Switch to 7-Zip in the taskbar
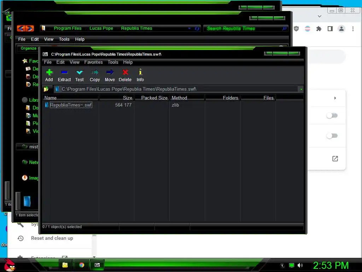 click(x=97, y=265)
